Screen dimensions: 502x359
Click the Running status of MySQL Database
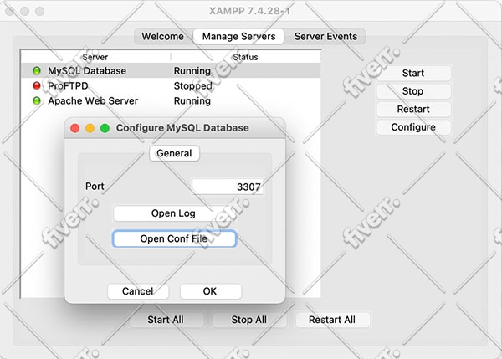pyautogui.click(x=192, y=71)
